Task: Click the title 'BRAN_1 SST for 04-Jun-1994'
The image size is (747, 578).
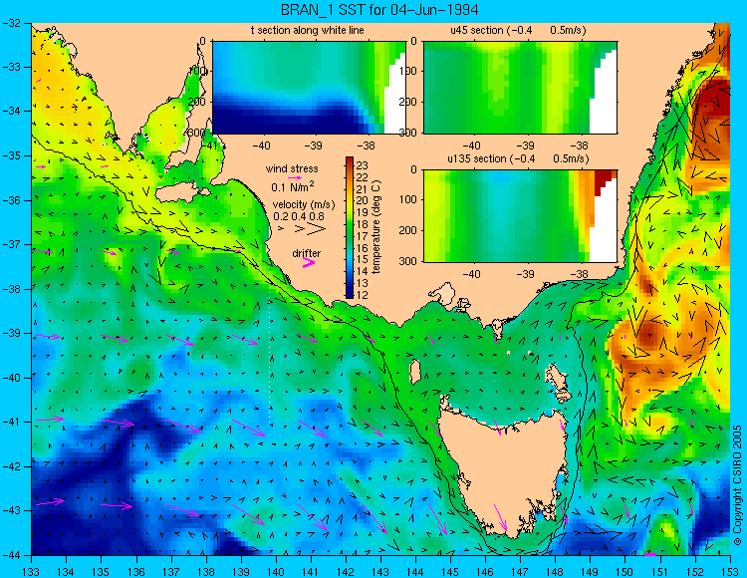Action: [x=379, y=10]
